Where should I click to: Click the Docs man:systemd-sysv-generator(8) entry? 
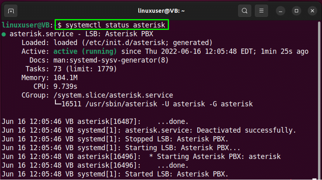99,61
